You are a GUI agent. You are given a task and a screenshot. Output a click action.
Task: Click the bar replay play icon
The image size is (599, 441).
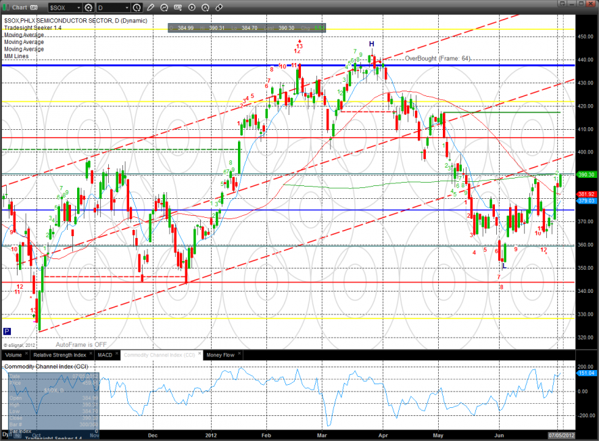192,7
